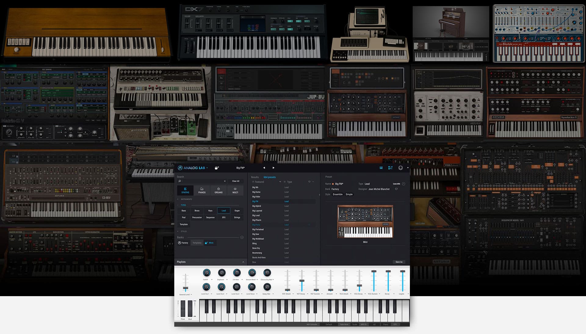The height and width of the screenshot is (334, 586).
Task: Favorite the Big FM preset heart
Action: coord(396,189)
